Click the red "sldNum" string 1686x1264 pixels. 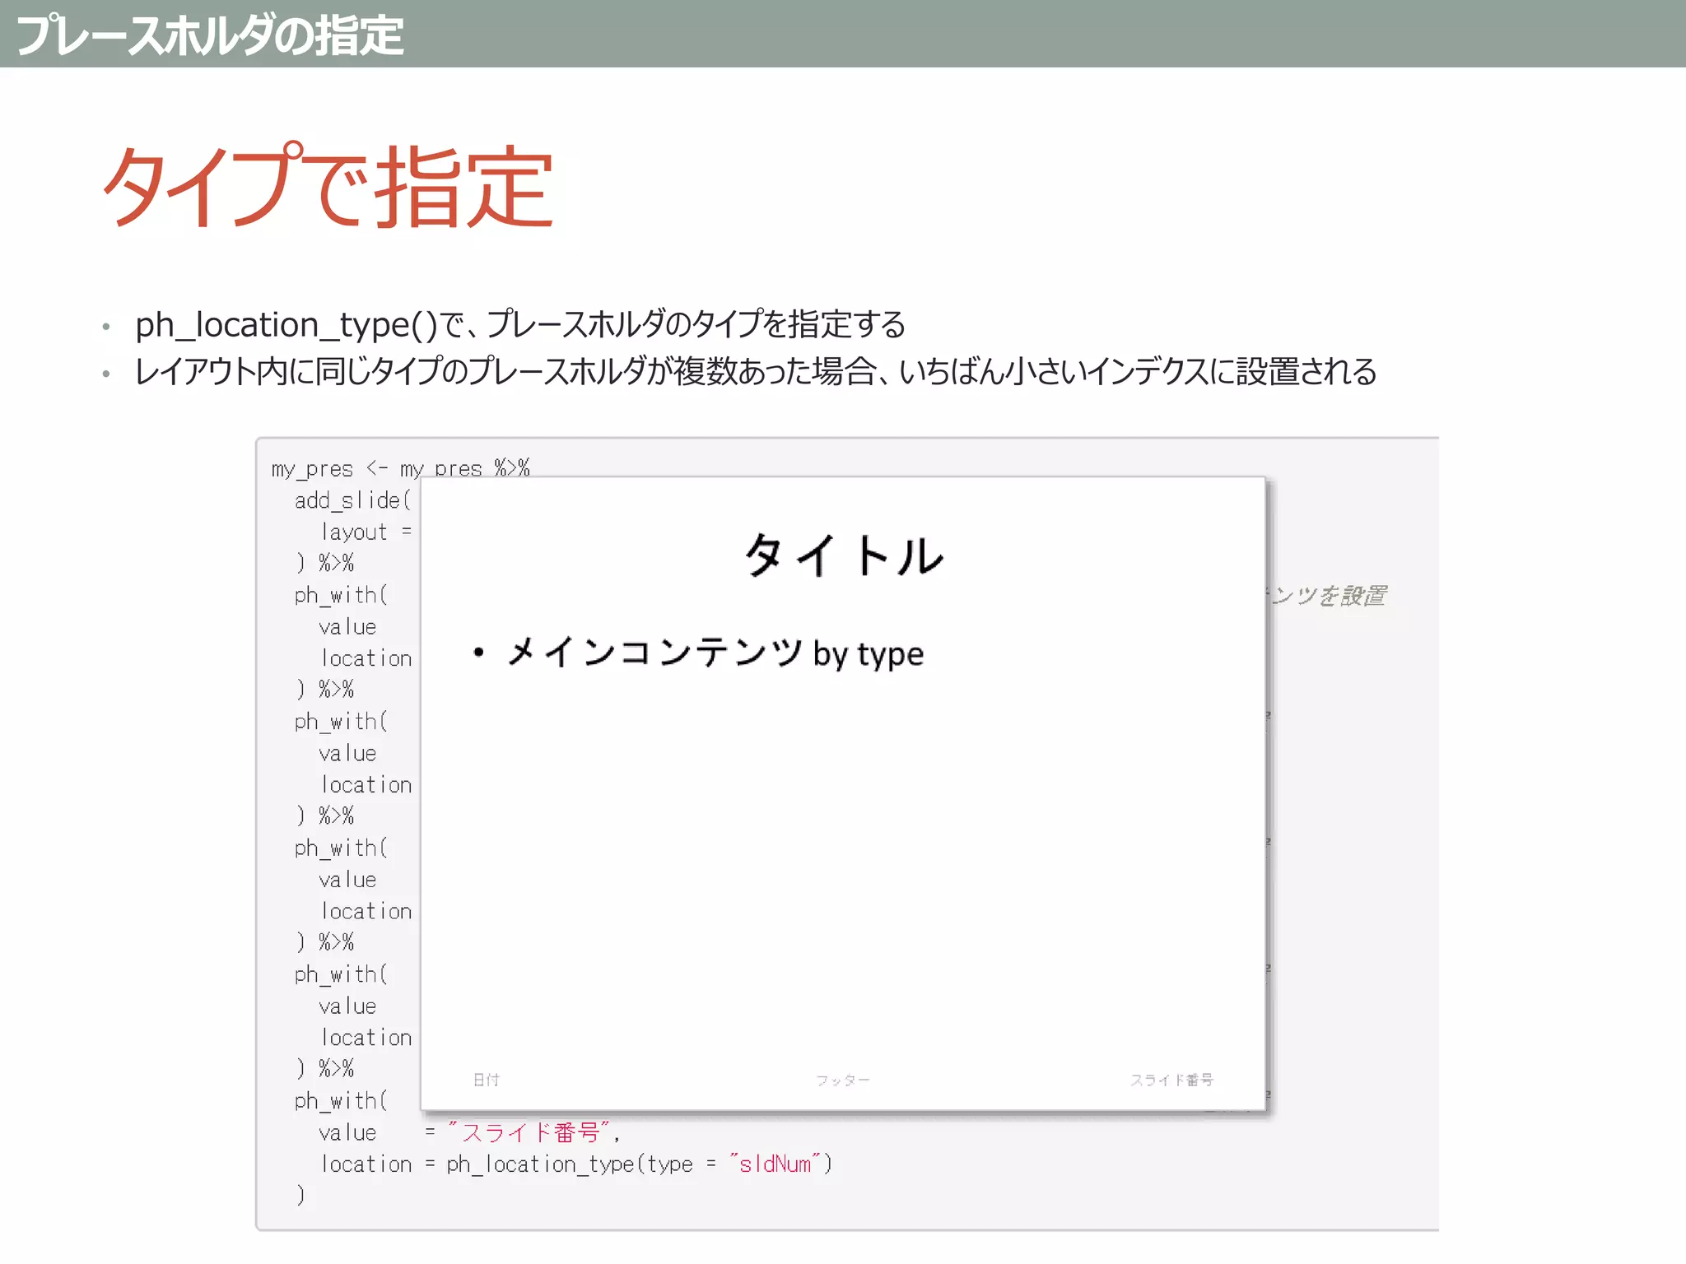pyautogui.click(x=775, y=1164)
